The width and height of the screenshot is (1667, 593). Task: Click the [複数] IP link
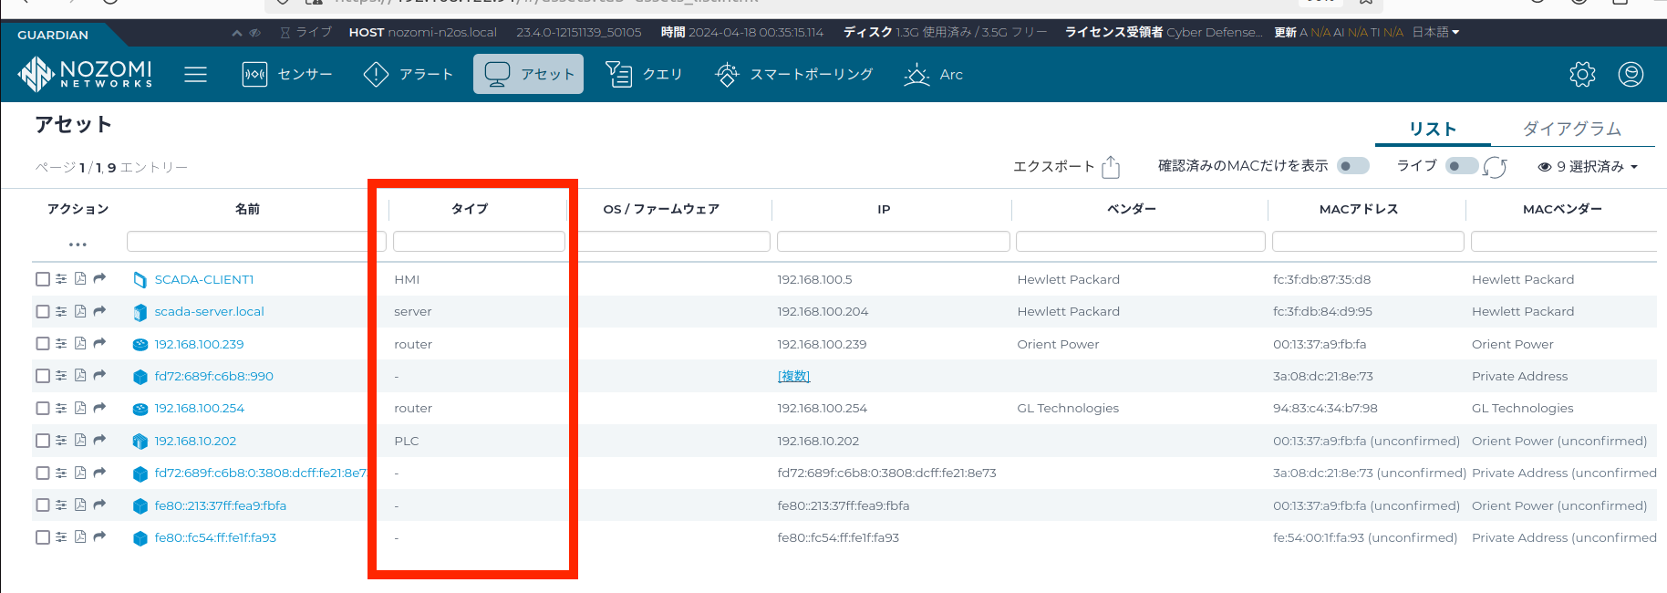click(x=793, y=376)
